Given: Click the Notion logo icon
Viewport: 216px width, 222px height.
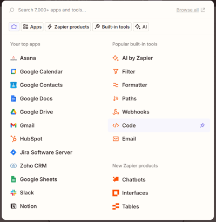Looking at the screenshot, I should coord(13,206).
